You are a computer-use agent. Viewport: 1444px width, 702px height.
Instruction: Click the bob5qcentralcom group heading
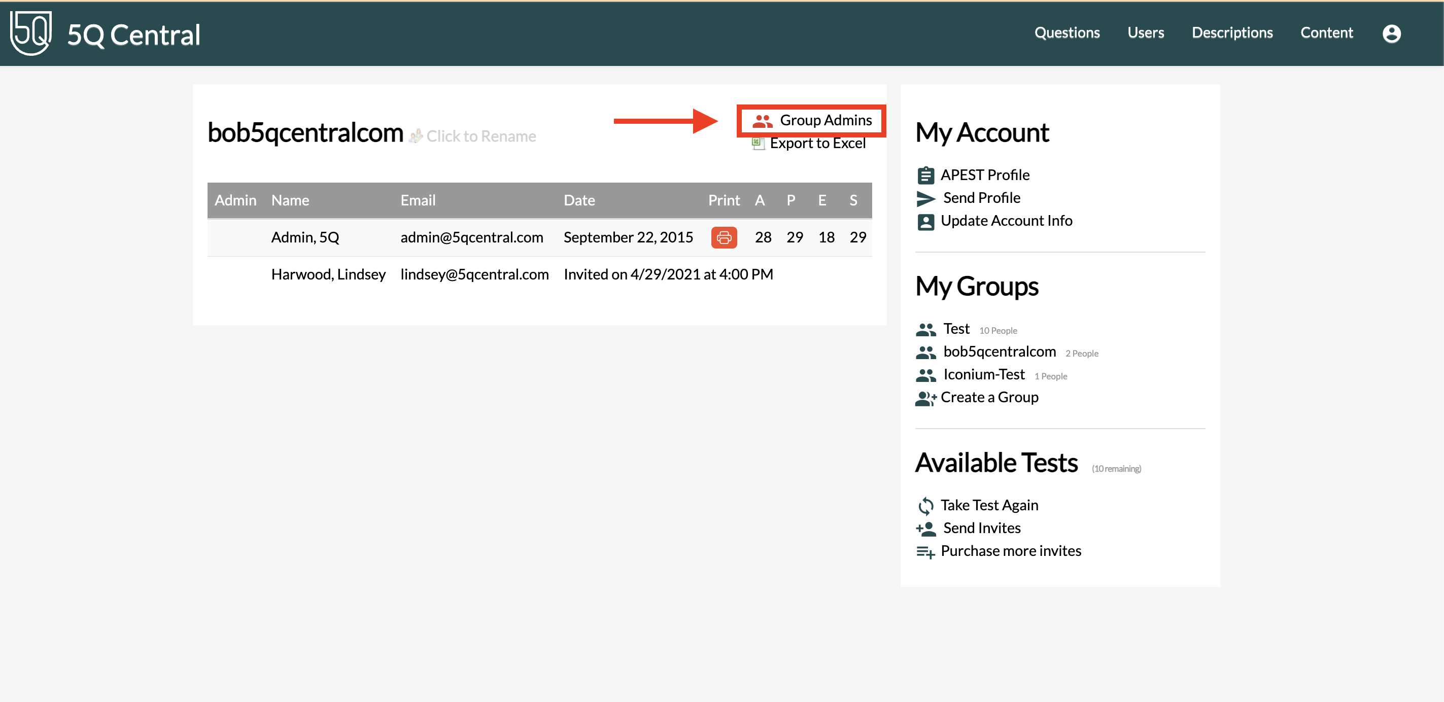(x=305, y=133)
